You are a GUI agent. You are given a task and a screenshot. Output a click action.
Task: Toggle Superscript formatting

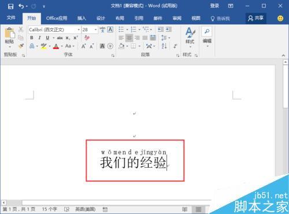coord(76,38)
